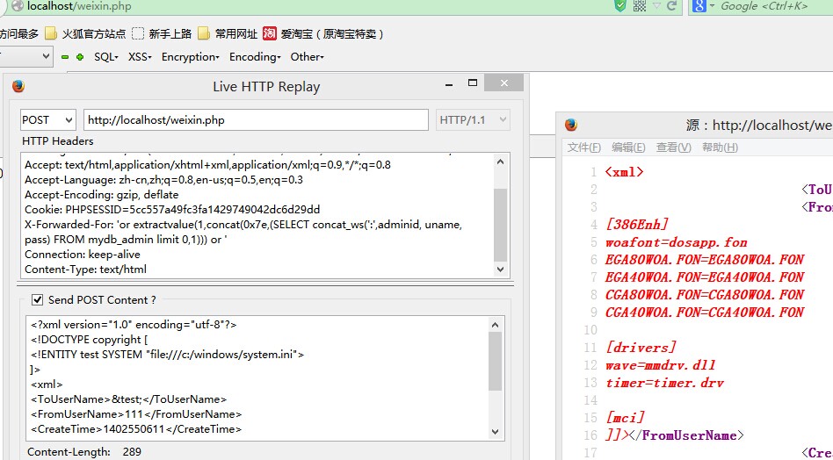This screenshot has height=460, width=833.
Task: Click the HackBar green minus icon
Action: tap(65, 57)
